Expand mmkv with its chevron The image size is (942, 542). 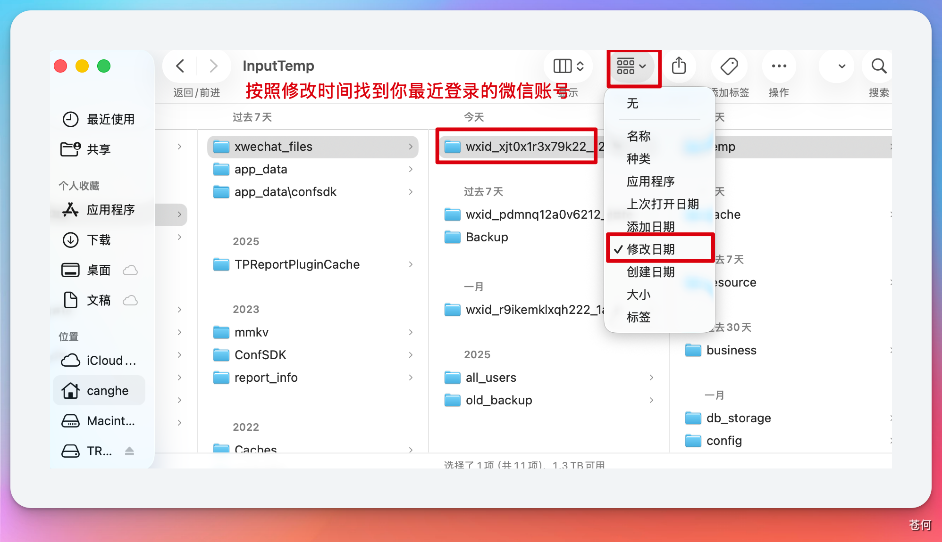[411, 332]
